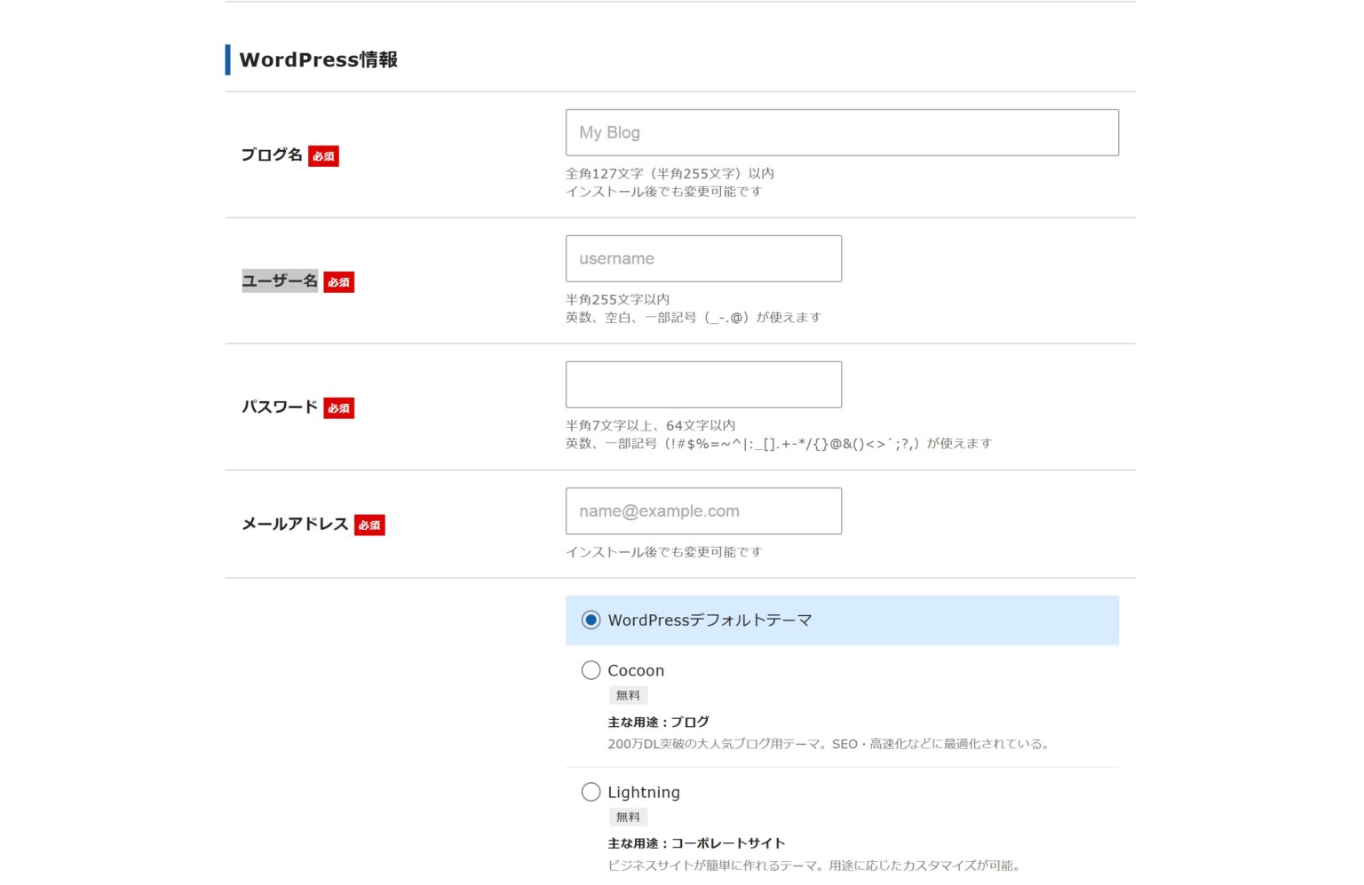This screenshot has height=885, width=1364.
Task: Click the WordPress情報 section heading
Action: (318, 60)
